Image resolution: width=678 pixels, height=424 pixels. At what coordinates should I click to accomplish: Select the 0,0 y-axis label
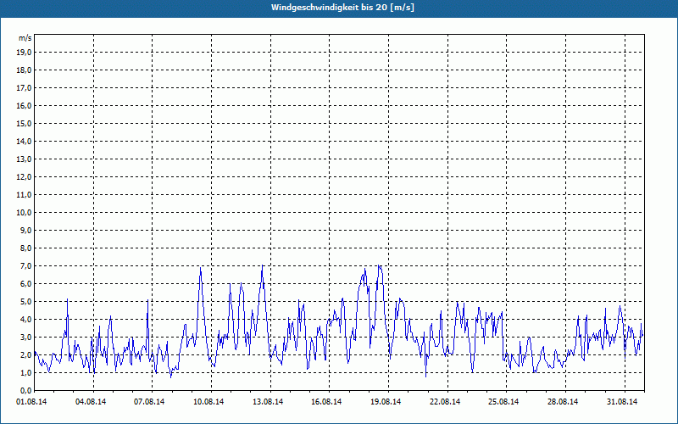click(x=25, y=391)
